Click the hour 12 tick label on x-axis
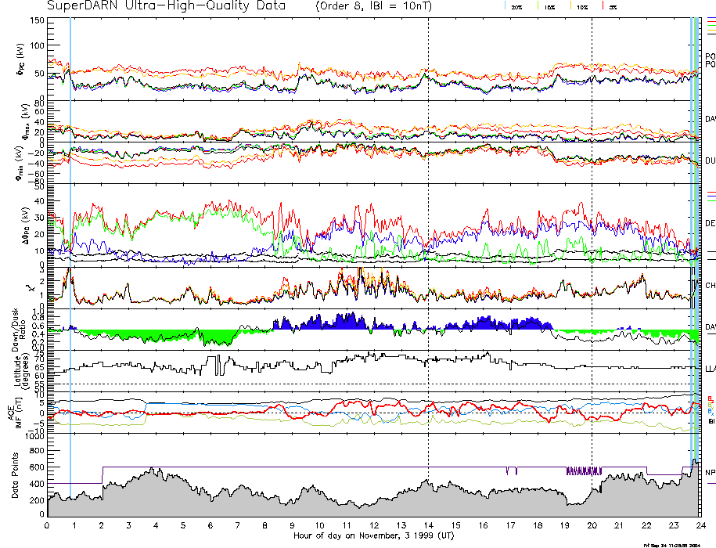 tap(374, 525)
